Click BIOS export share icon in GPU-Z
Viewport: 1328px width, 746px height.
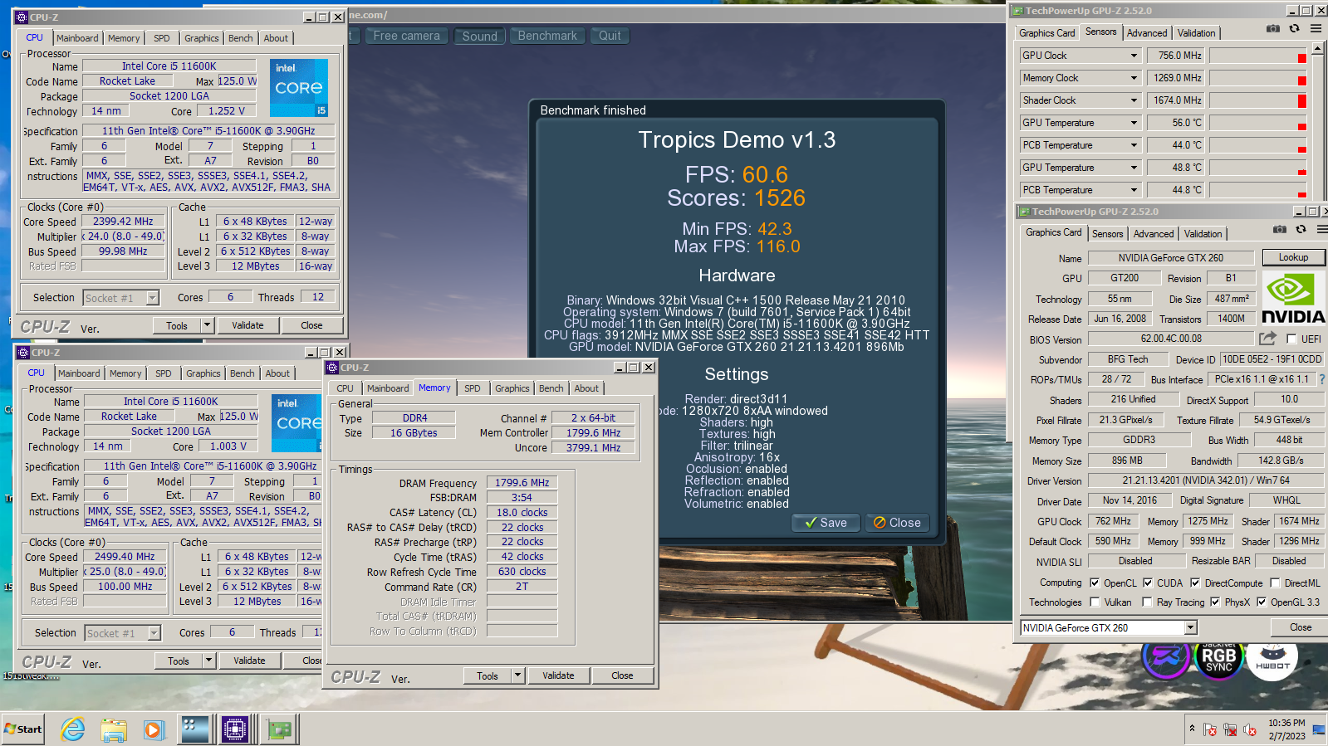[1267, 338]
